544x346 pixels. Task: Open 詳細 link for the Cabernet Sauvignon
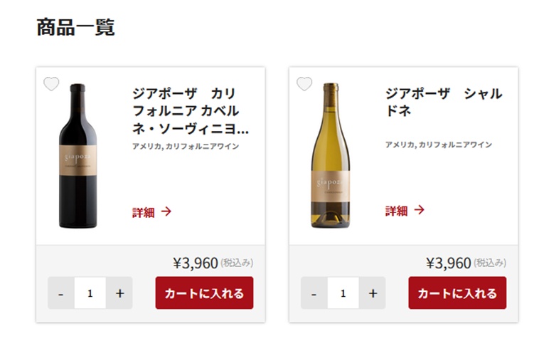143,212
